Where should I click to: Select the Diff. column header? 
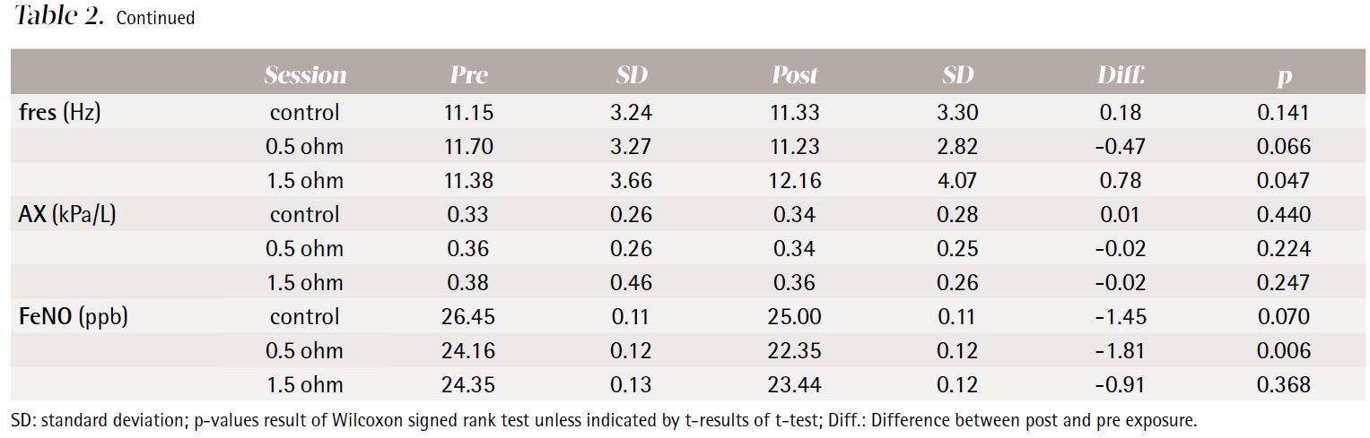tap(1121, 75)
